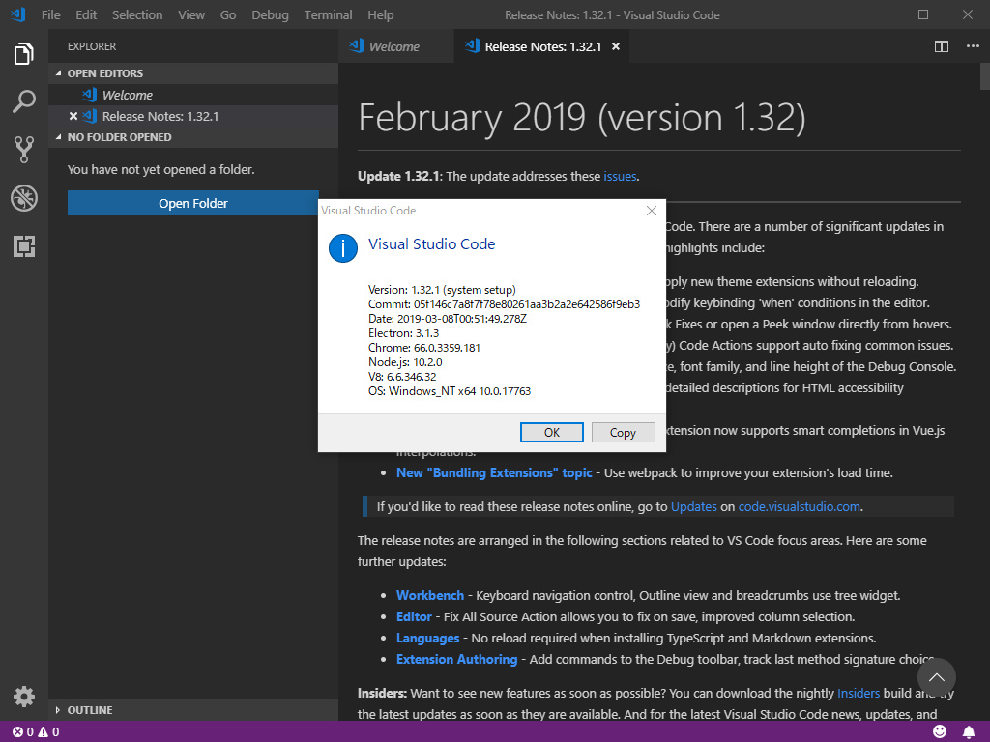The height and width of the screenshot is (742, 990).
Task: Split the editor using the split icon
Action: click(941, 45)
